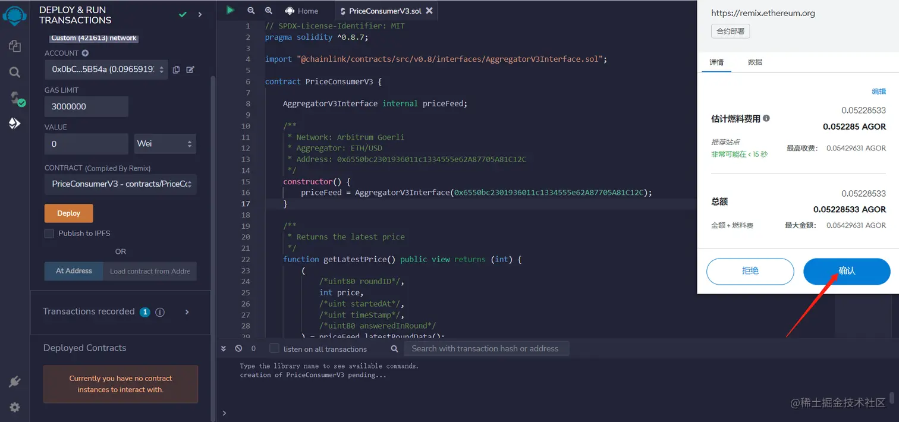Viewport: 899px width, 422px height.
Task: Click the terminal command prompt arrow
Action: (224, 412)
